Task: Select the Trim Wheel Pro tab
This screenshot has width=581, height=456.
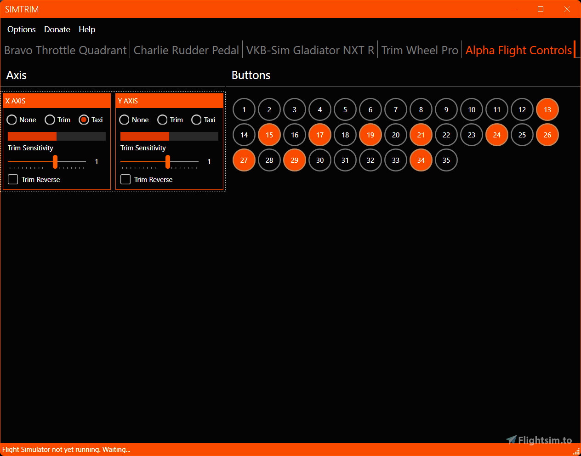Action: 419,50
